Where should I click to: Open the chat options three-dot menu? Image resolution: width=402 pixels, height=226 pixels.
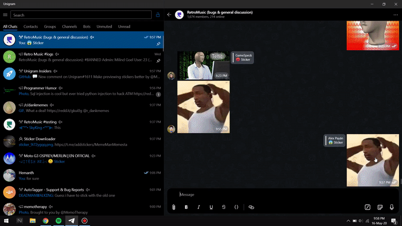point(395,15)
